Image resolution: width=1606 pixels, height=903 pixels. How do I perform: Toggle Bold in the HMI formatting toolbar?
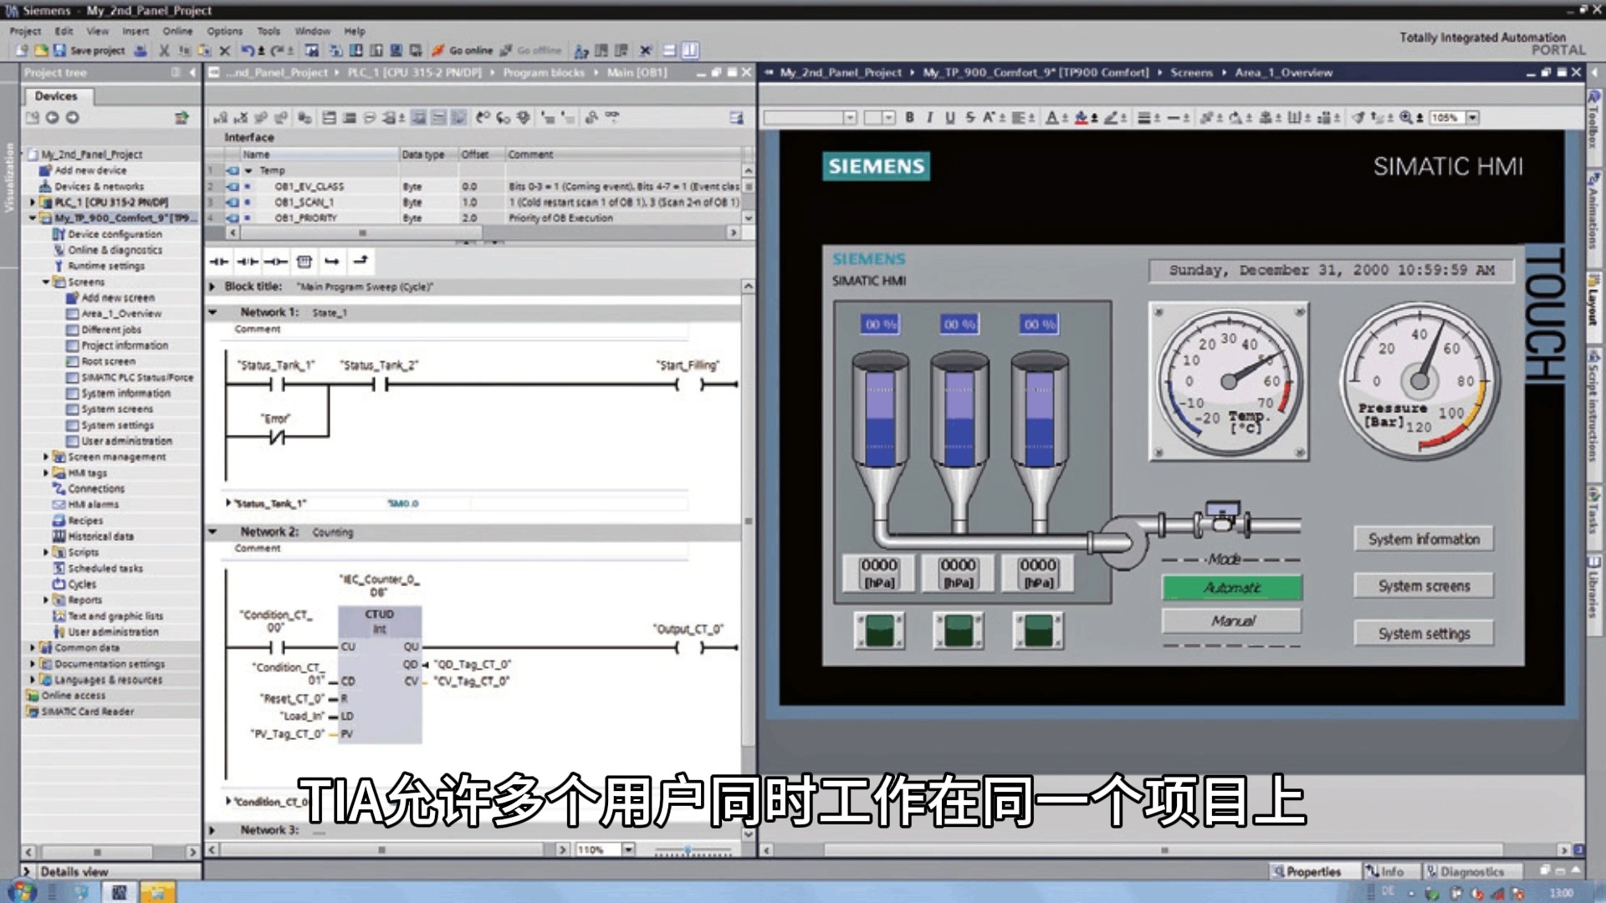point(909,118)
